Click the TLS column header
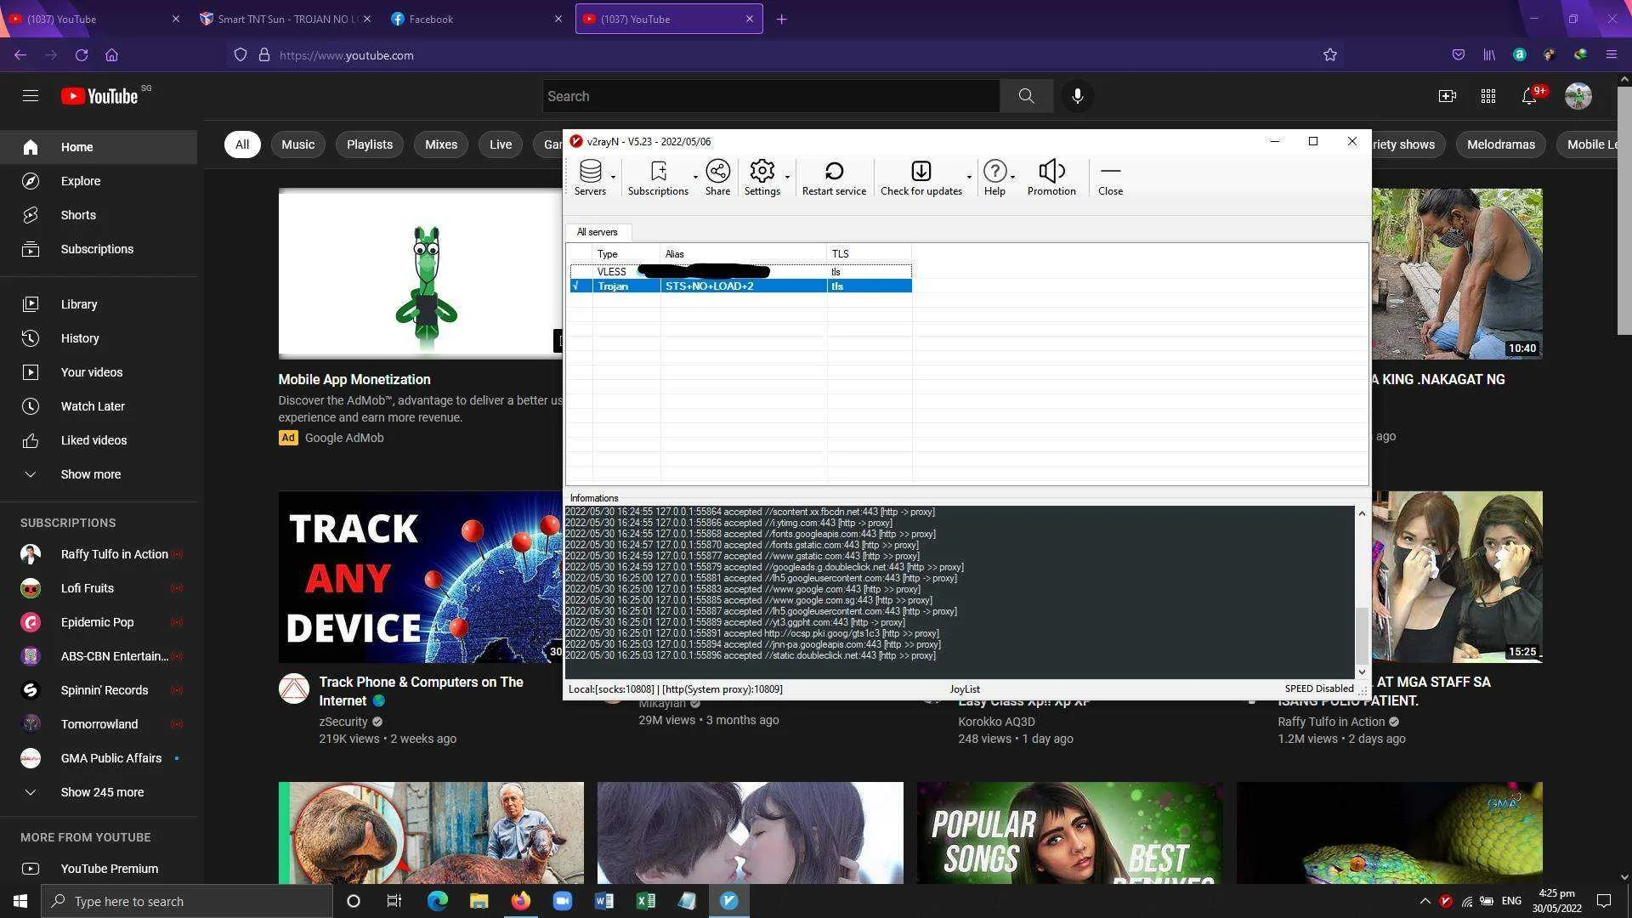Screen dimensions: 1632x918 click(869, 254)
